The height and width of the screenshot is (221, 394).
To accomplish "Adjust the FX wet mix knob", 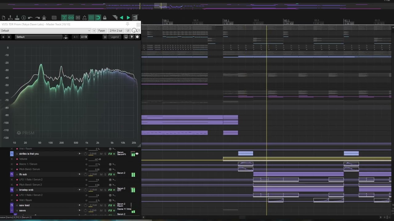I will tap(134, 31).
